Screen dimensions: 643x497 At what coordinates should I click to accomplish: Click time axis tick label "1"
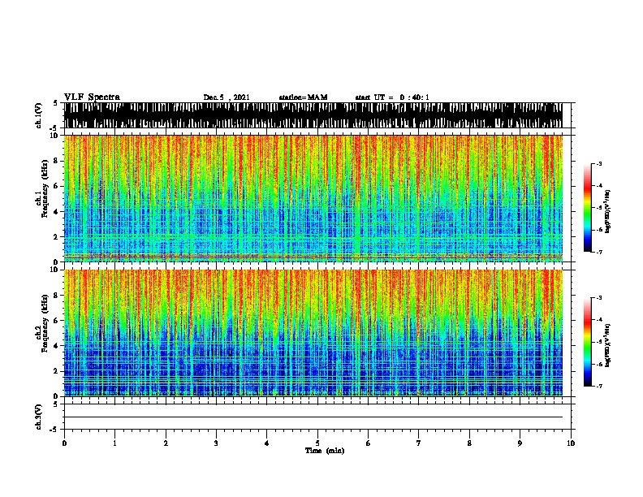click(x=114, y=443)
